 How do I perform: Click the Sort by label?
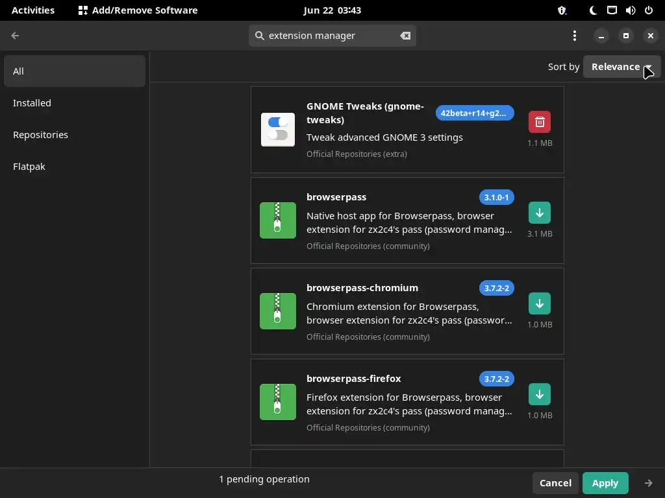pos(563,67)
